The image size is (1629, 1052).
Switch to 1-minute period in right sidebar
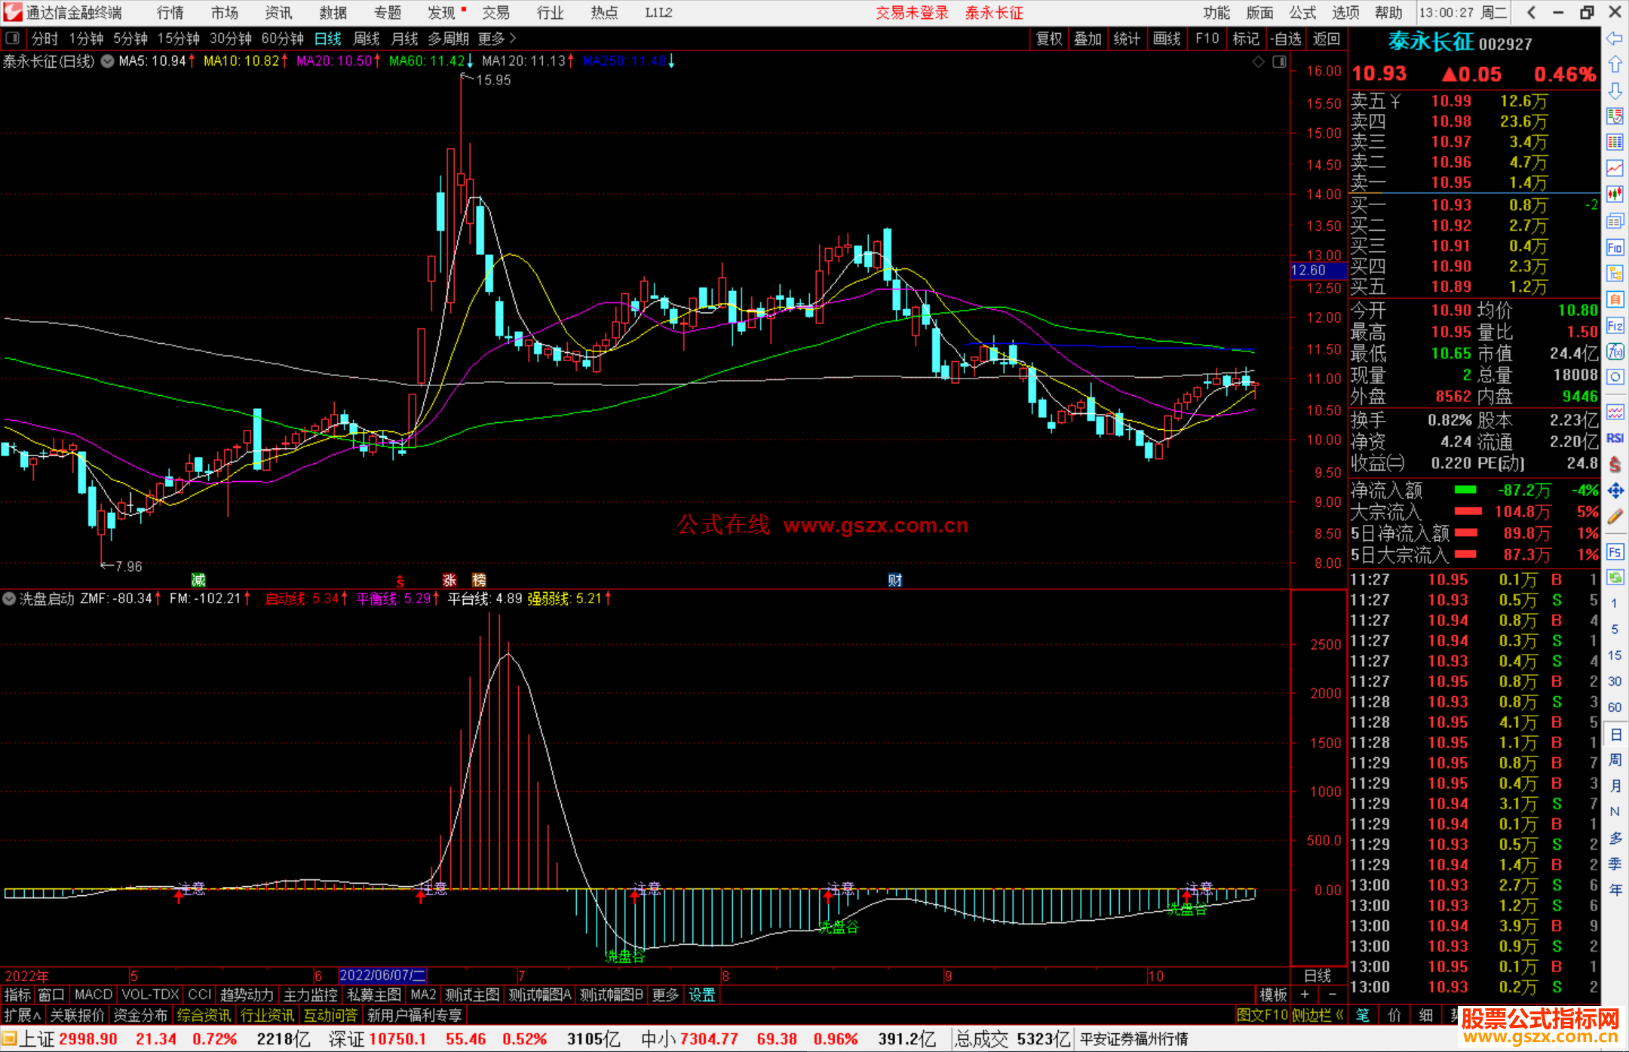(x=1615, y=603)
